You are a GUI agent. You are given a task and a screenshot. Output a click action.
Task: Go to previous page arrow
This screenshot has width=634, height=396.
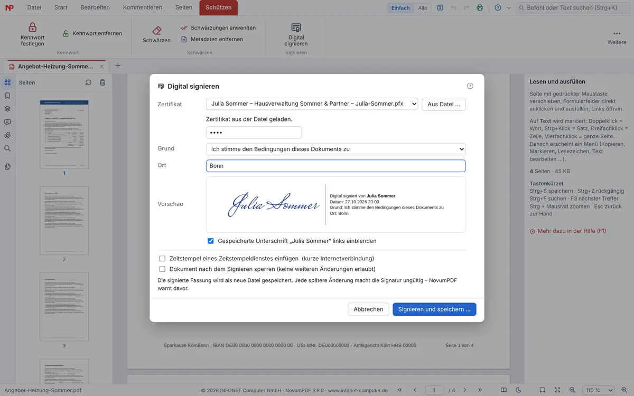coord(415,390)
